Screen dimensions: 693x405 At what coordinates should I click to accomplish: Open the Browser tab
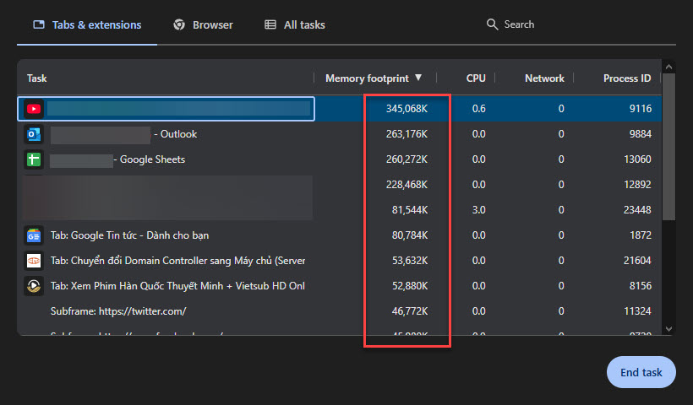(203, 25)
